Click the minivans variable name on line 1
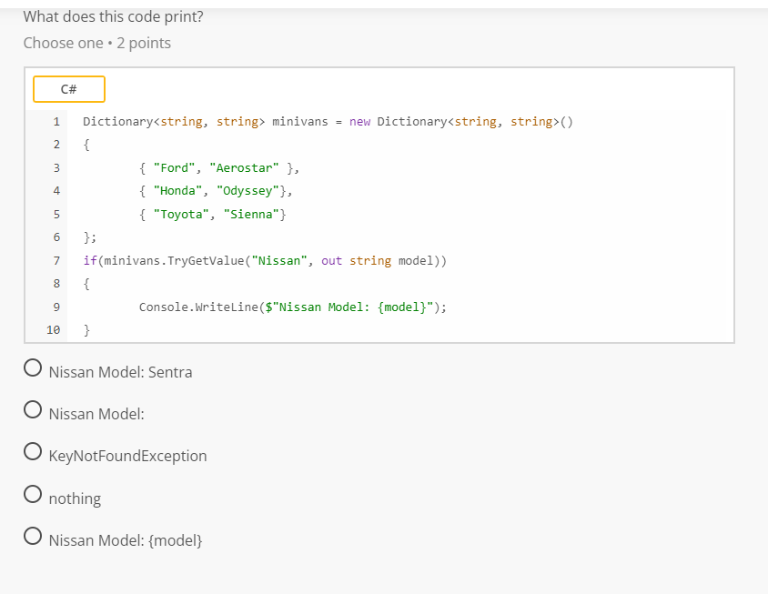Screen dimensions: 768x594 point(299,122)
